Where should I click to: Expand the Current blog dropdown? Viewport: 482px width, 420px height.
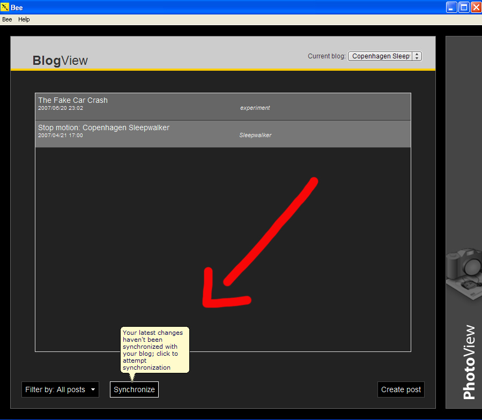[385, 56]
